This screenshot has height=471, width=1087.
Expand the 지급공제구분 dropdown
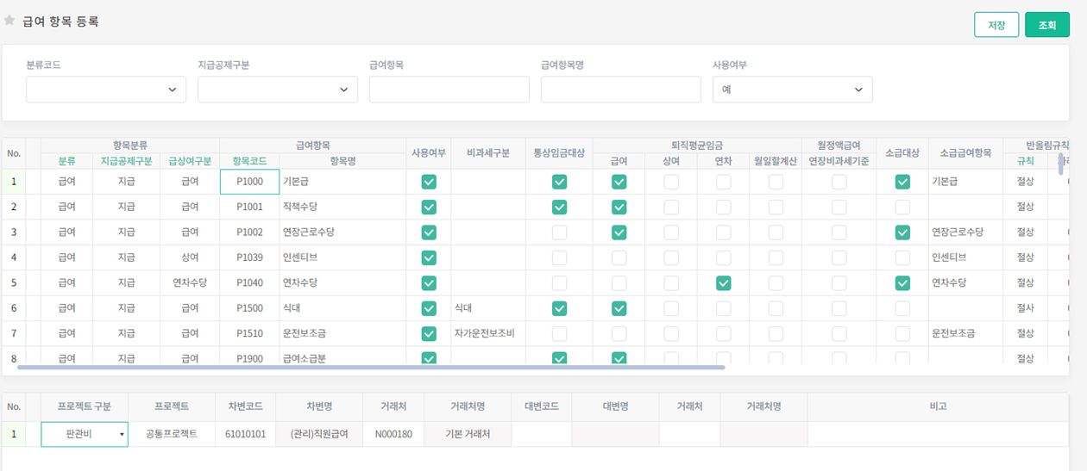tap(278, 90)
